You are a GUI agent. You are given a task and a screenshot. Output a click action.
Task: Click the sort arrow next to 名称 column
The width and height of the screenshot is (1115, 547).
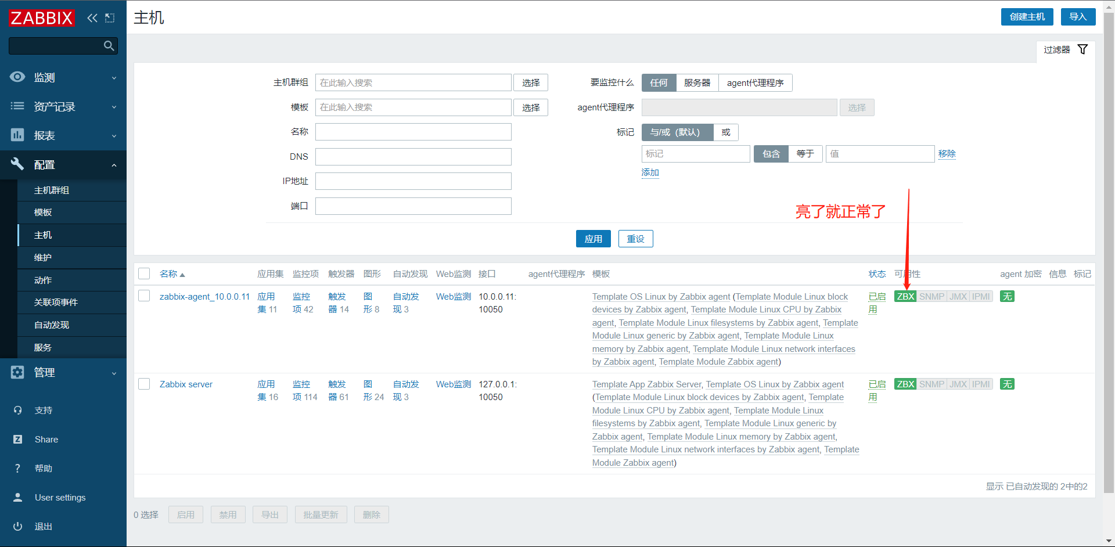pos(182,275)
